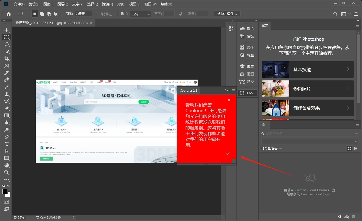Viewport: 362px width, 221px height.
Task: Select the Pen tool
Action: [x=7, y=137]
